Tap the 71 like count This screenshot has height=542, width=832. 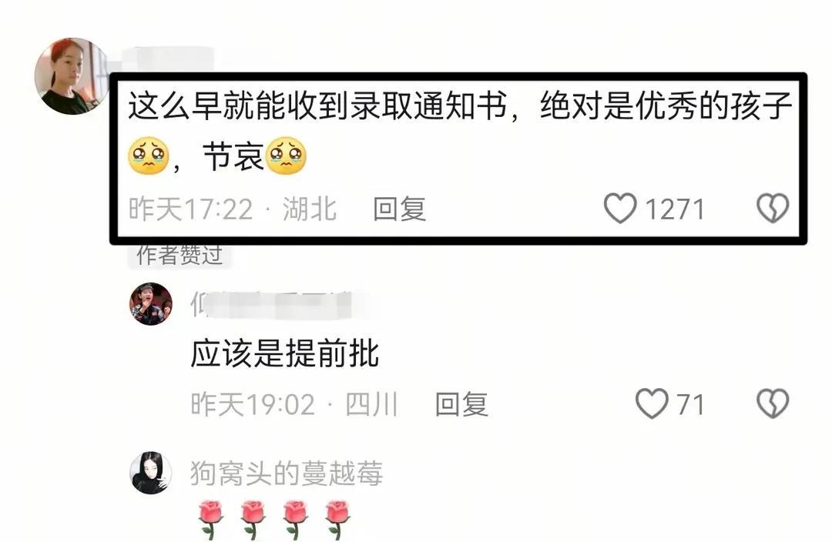(x=690, y=405)
